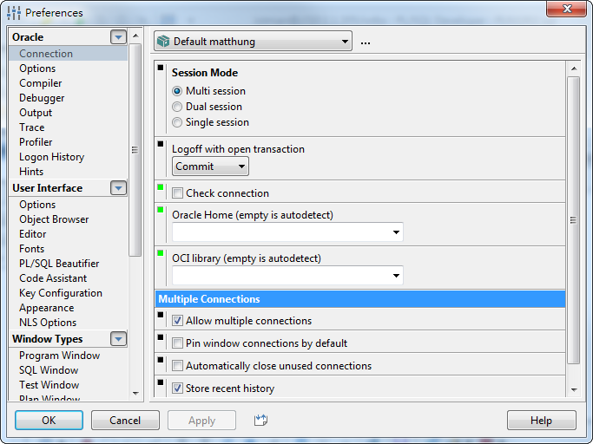Select the Dual session radio button
Image resolution: width=593 pixels, height=444 pixels.
(177, 107)
